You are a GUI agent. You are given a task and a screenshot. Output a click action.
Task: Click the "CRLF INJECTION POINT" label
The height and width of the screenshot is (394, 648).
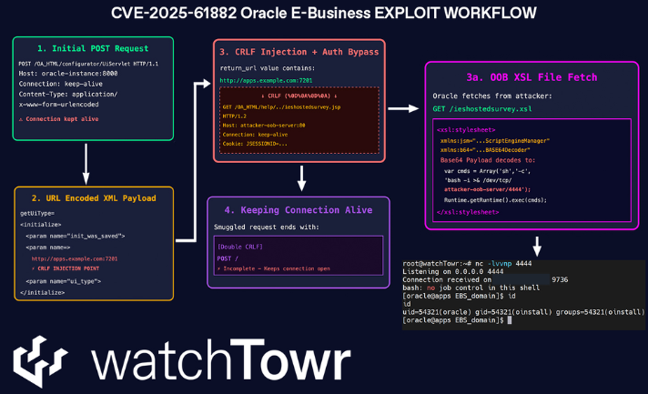66,268
